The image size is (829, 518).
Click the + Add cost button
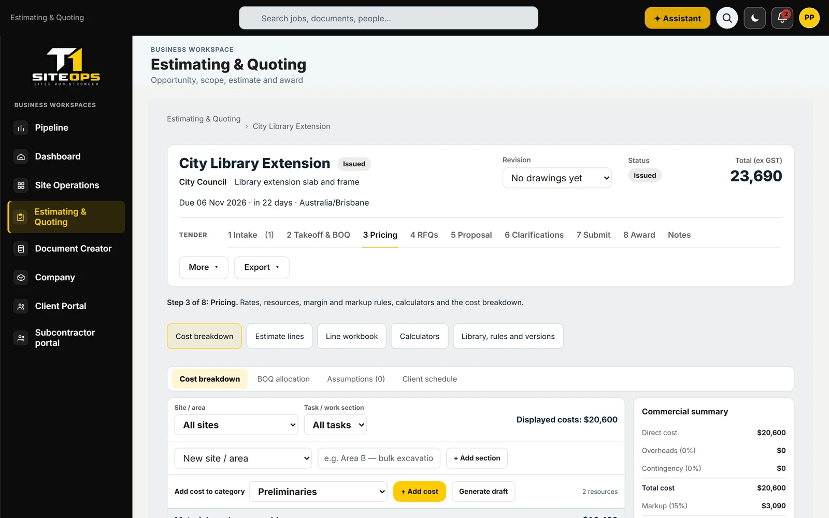click(x=420, y=492)
